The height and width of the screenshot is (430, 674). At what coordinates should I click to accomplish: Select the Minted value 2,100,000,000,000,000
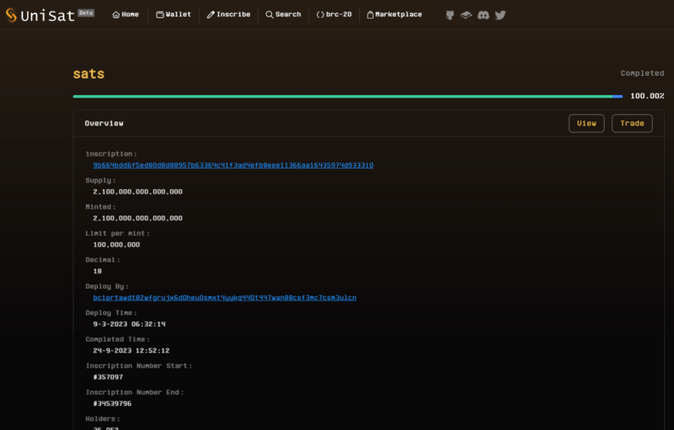click(x=137, y=219)
